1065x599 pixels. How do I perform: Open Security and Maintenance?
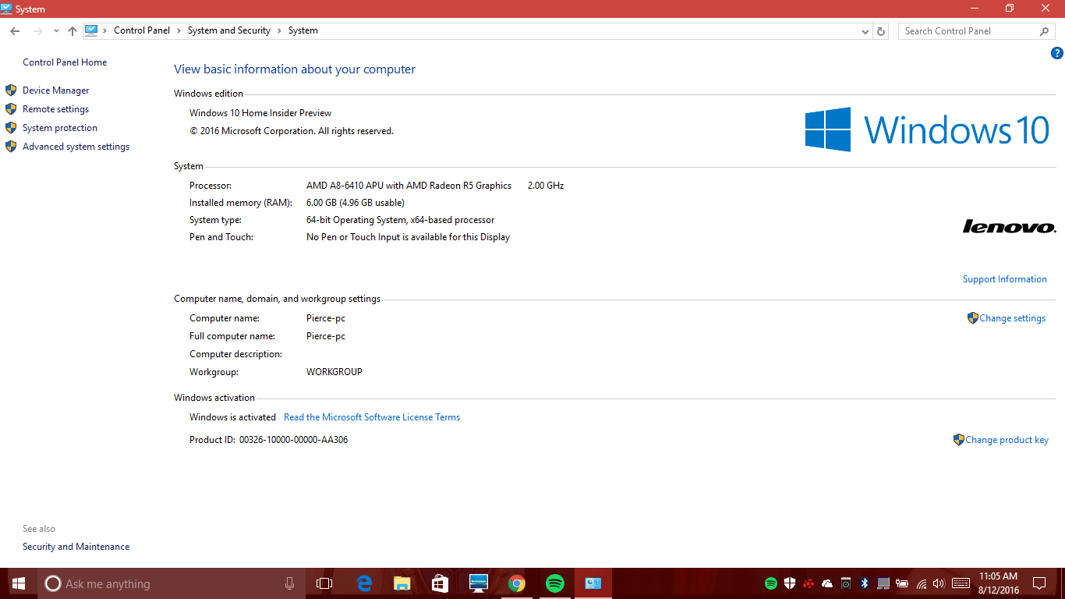point(76,547)
